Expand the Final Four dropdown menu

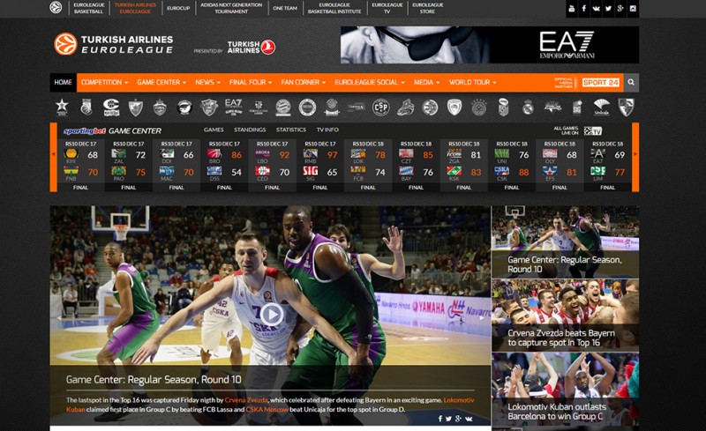251,82
